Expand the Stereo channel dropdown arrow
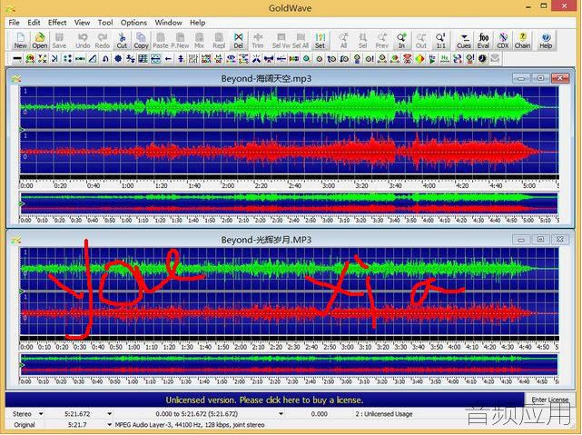Image resolution: width=582 pixels, height=435 pixels. click(41, 413)
